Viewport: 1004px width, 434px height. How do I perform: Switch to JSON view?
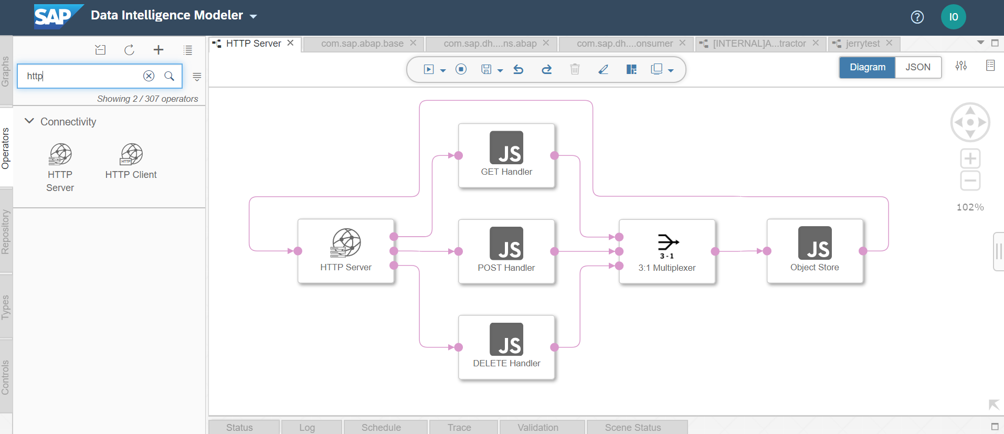pos(918,67)
